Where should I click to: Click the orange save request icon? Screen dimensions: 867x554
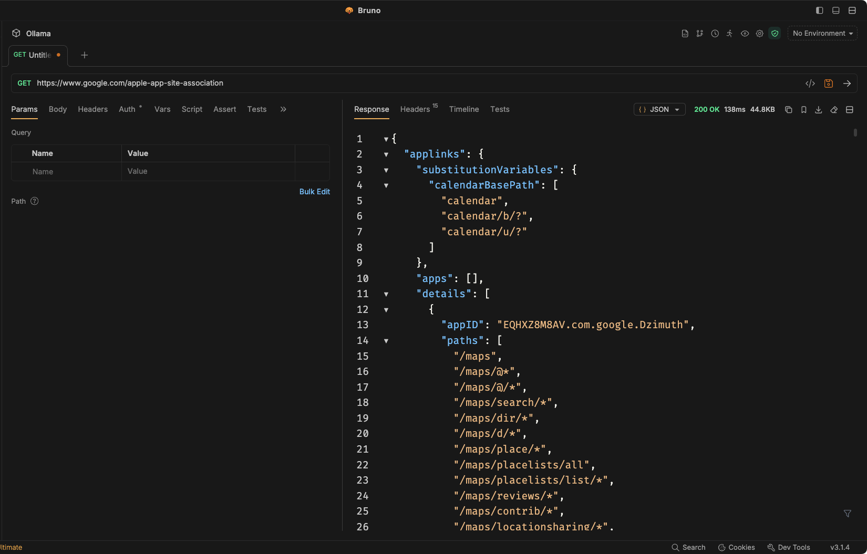point(829,83)
